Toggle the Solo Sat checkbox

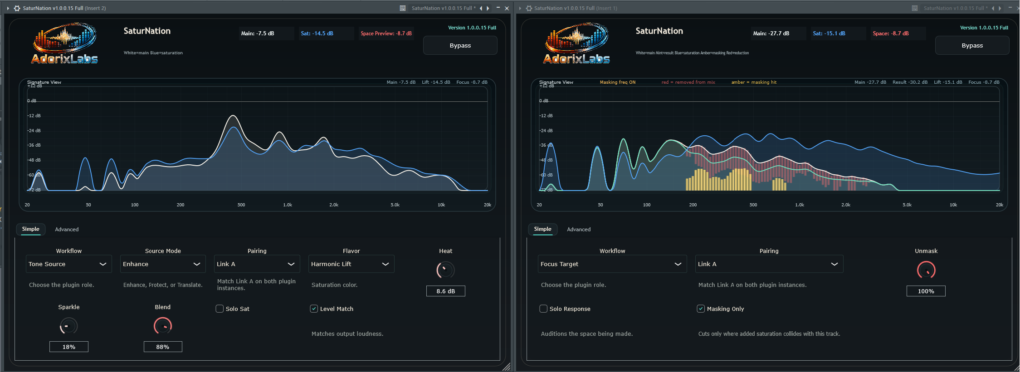click(220, 309)
